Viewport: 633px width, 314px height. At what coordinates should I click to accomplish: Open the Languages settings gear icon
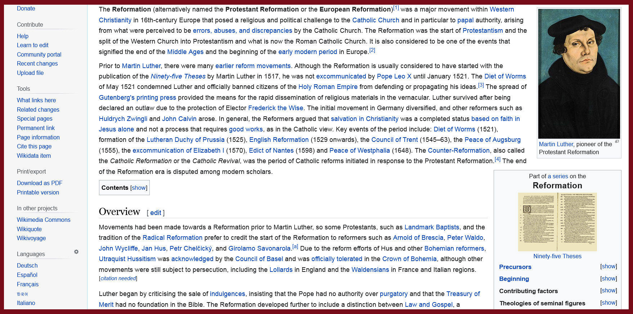pos(76,252)
